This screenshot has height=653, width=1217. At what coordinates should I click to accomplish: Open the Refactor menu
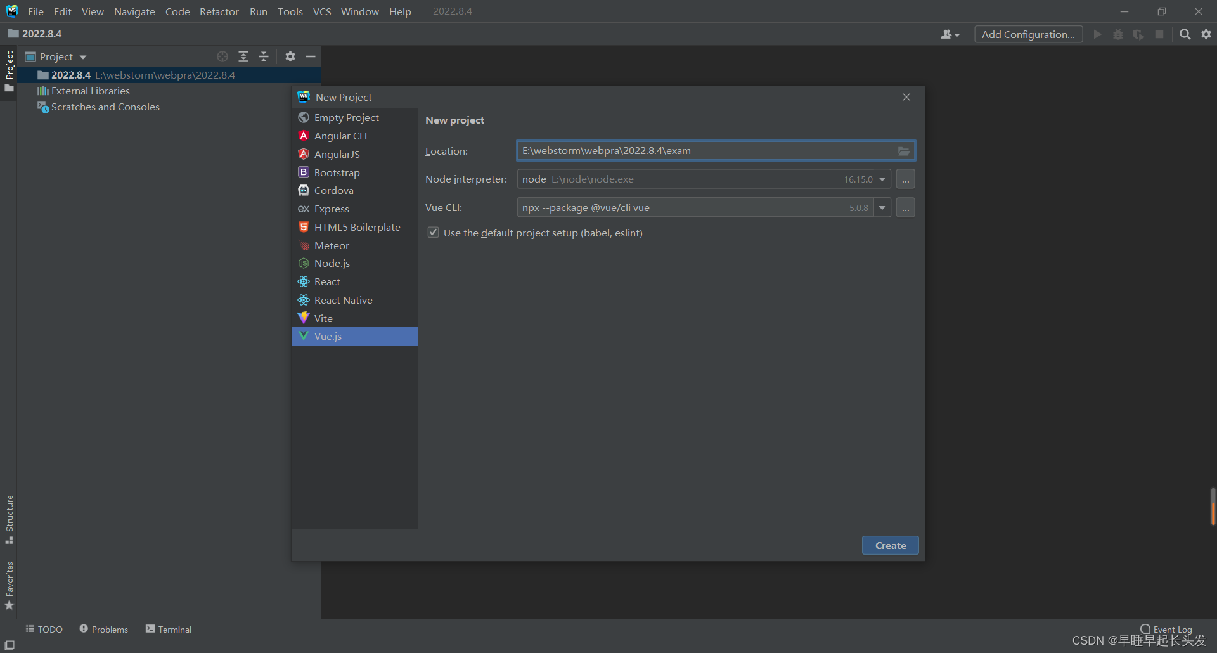pos(219,11)
